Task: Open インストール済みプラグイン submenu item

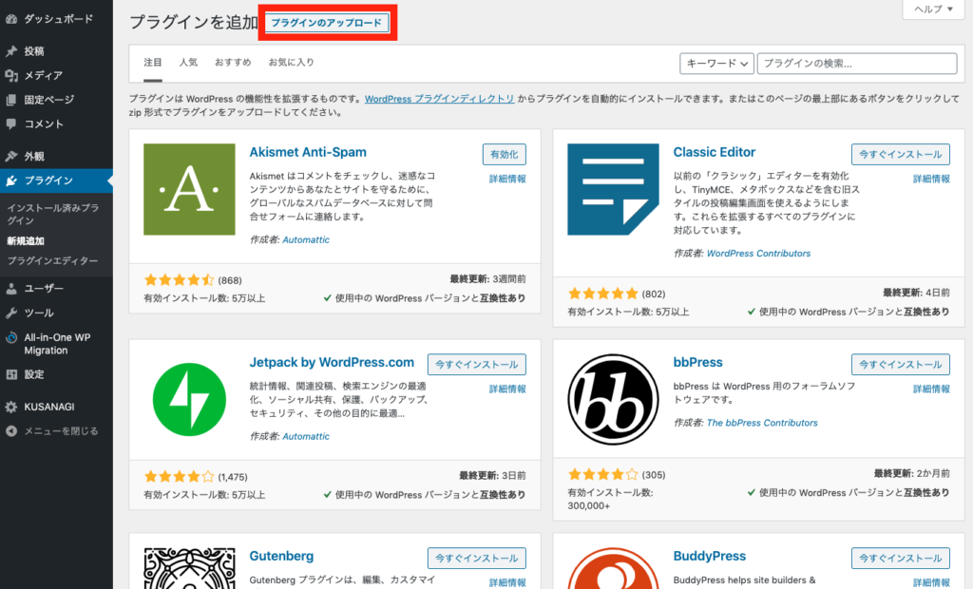Action: point(53,214)
